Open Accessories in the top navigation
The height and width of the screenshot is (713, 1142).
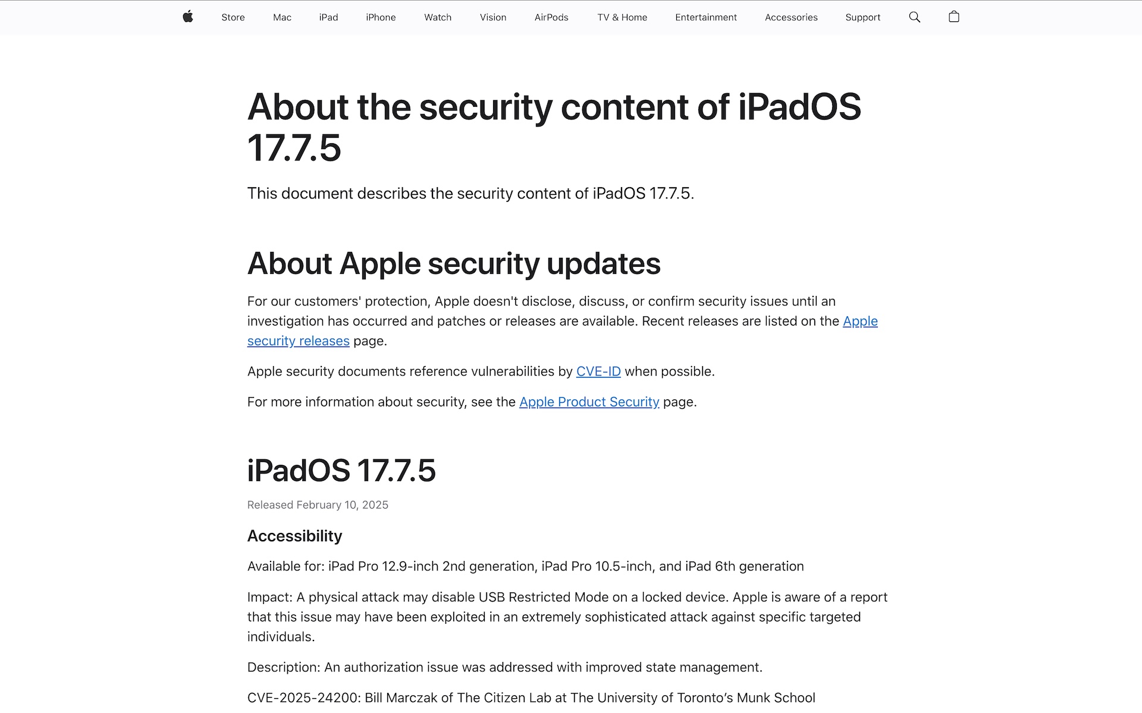(x=791, y=18)
